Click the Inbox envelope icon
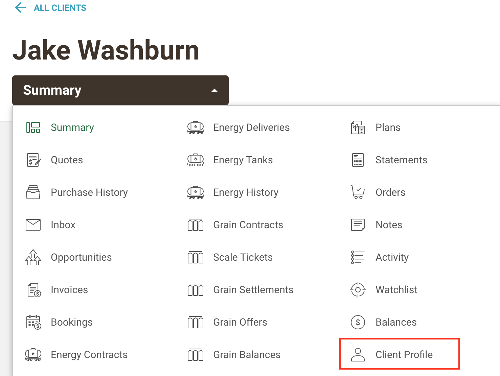Viewport: 500px width, 376px height. click(x=33, y=225)
